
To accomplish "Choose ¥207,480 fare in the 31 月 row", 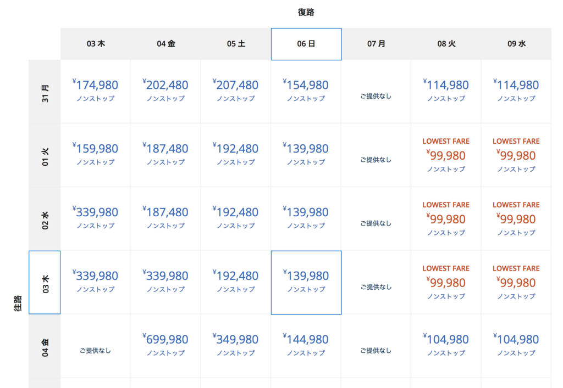I will [x=236, y=92].
